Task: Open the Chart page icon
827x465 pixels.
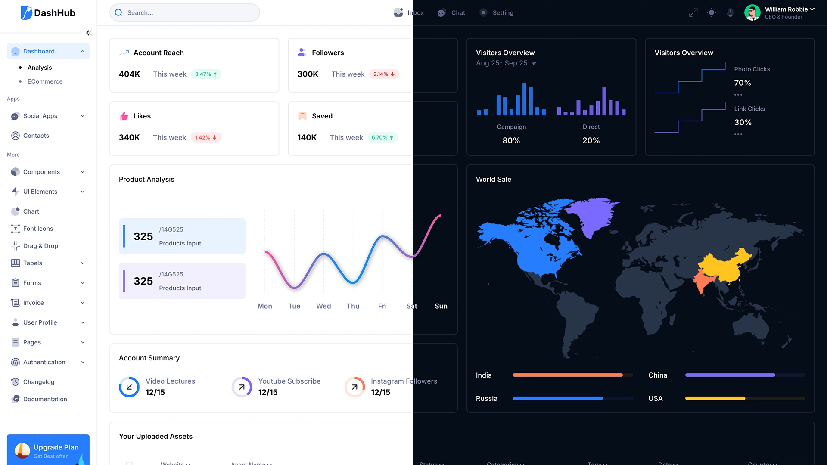Action: coord(15,211)
